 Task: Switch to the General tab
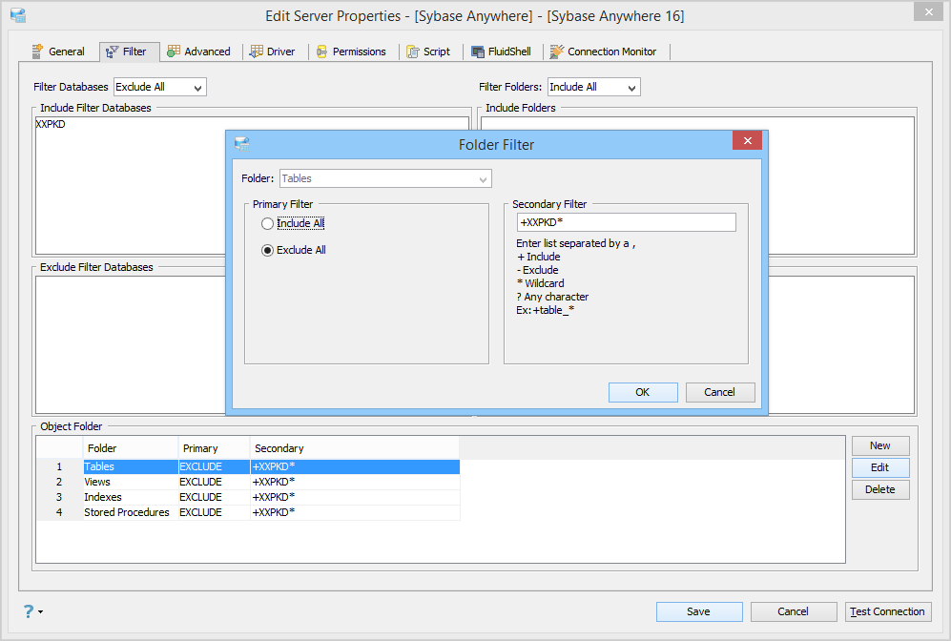[x=58, y=52]
